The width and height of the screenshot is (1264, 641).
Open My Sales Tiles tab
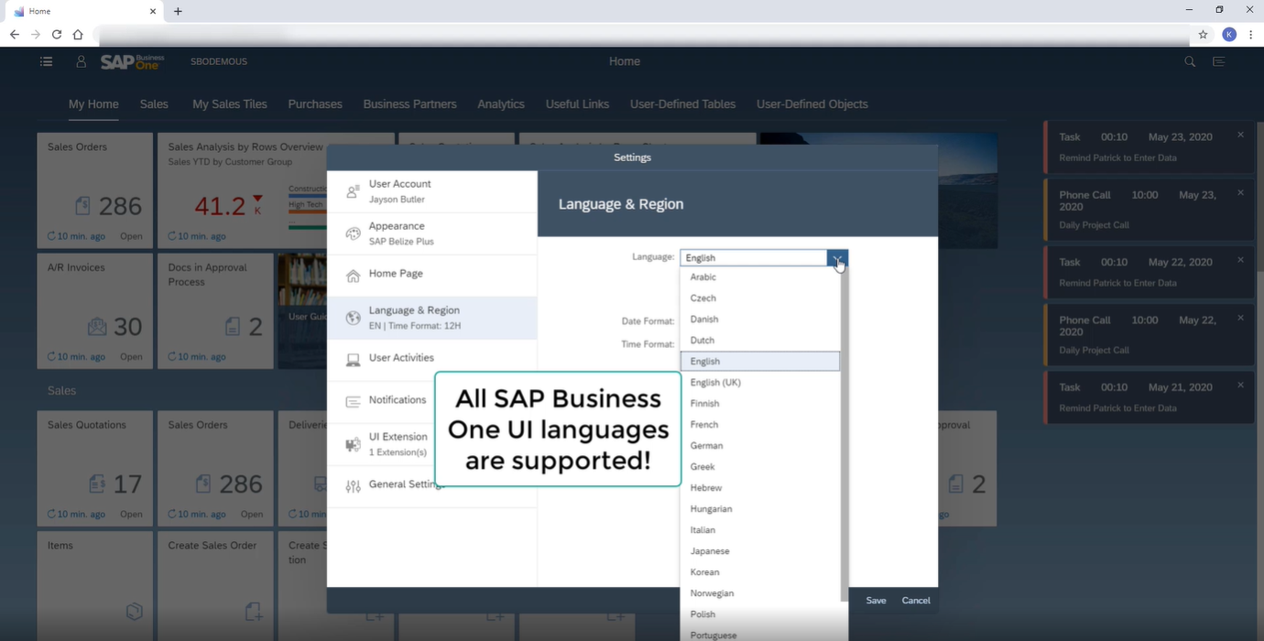tap(230, 104)
